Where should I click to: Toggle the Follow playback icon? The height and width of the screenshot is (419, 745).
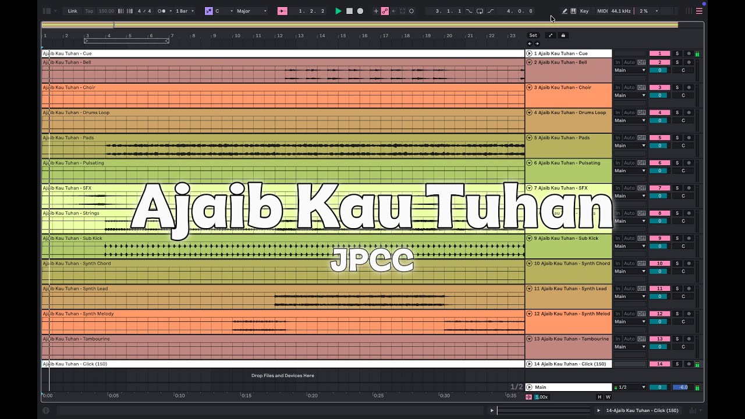(x=282, y=11)
